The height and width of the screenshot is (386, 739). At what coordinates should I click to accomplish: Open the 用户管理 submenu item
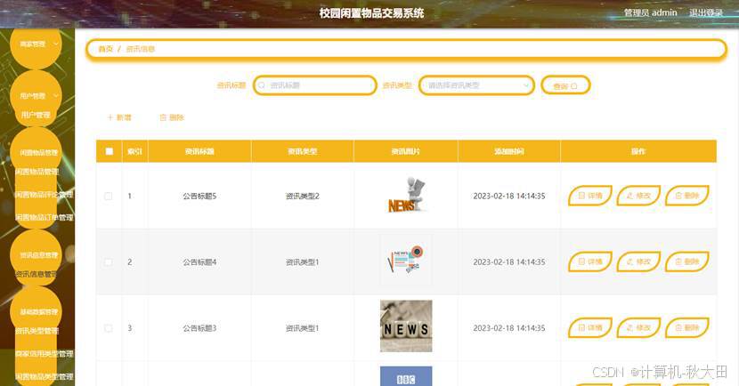tap(36, 115)
